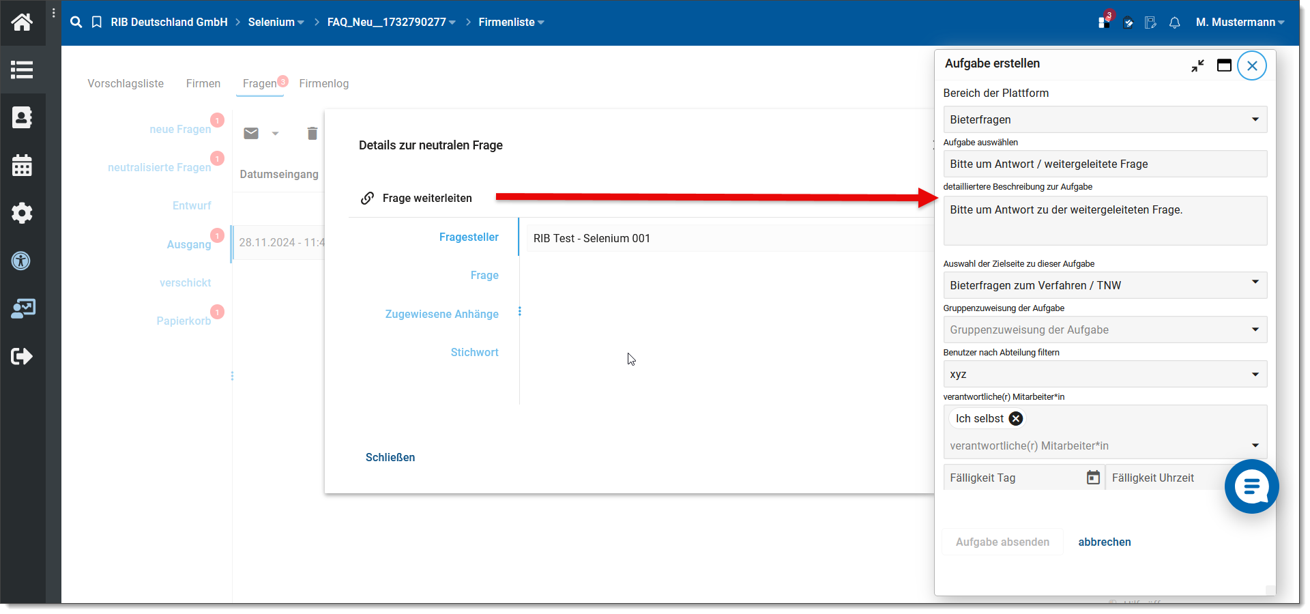This screenshot has height=614, width=1310.
Task: Click the bell notification icon
Action: pyautogui.click(x=1174, y=23)
